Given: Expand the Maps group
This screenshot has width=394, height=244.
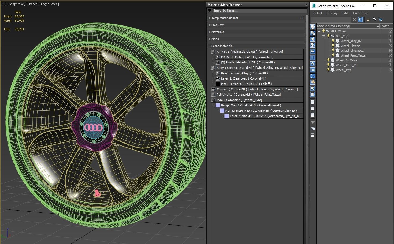Looking at the screenshot, I should click(x=256, y=39).
